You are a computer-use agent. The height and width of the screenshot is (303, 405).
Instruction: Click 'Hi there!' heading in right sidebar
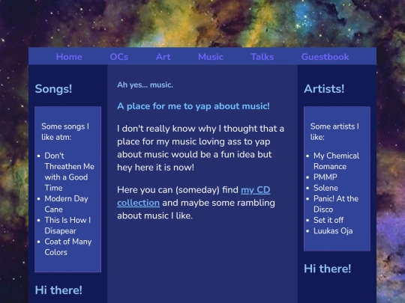[327, 269]
